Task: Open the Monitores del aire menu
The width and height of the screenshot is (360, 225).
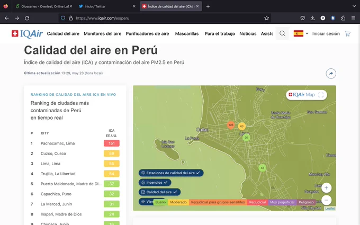Action: (x=102, y=34)
